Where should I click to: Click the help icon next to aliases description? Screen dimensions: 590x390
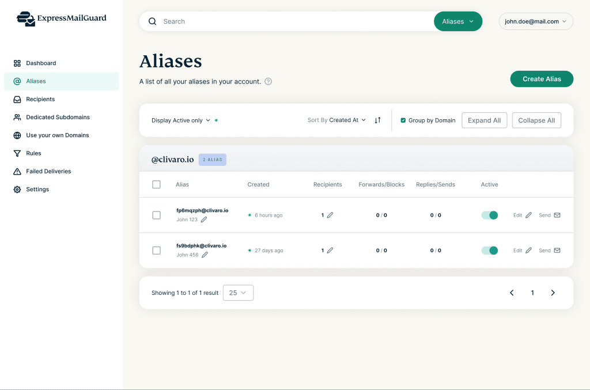click(x=267, y=81)
